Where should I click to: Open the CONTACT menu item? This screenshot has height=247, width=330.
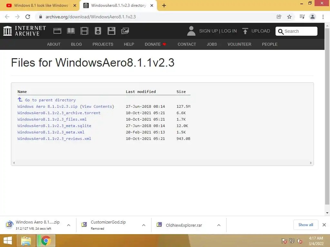[187, 44]
